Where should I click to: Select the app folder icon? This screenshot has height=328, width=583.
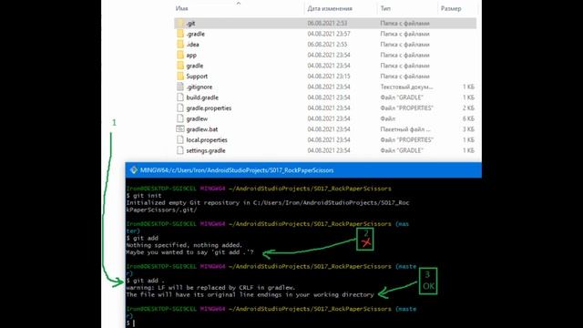point(180,55)
